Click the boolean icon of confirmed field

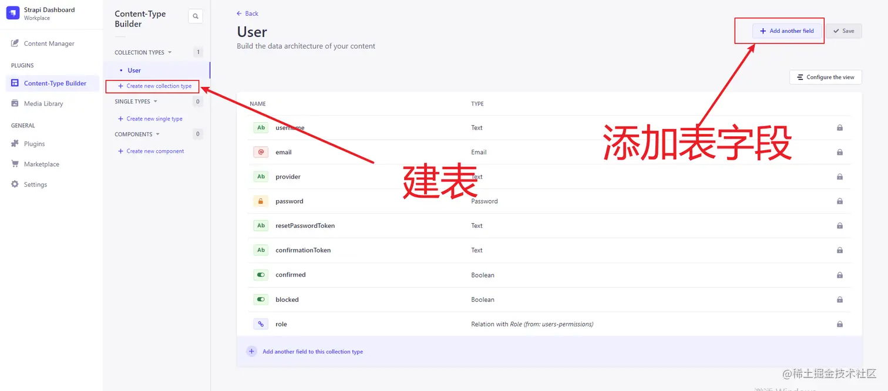click(261, 275)
